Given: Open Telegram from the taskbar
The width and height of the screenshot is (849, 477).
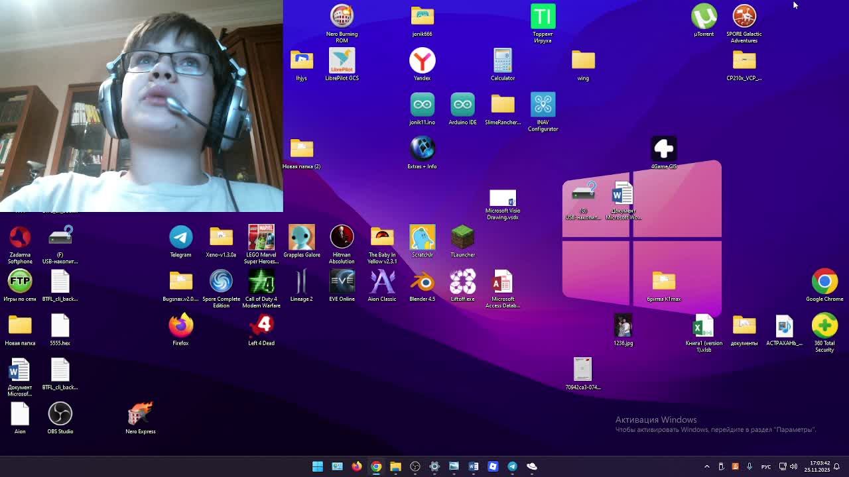Looking at the screenshot, I should click(x=512, y=466).
